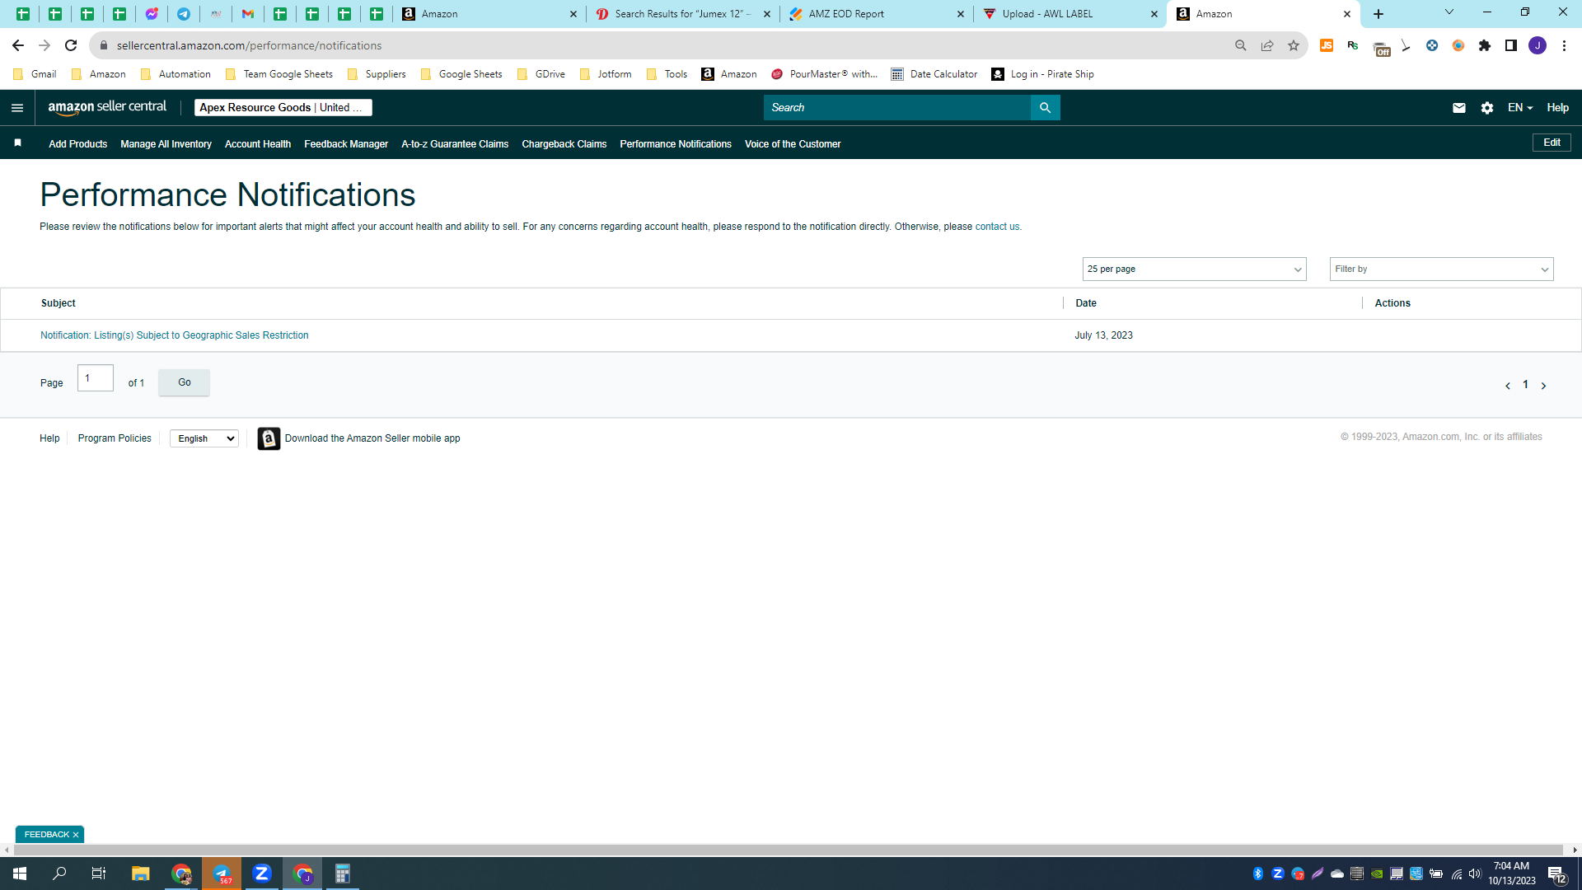Expand the 25 per page dropdown
1582x890 pixels.
point(1194,269)
